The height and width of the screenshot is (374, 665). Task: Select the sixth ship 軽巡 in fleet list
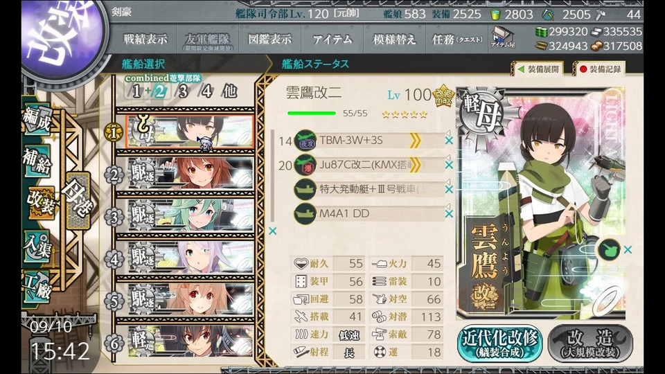click(191, 342)
